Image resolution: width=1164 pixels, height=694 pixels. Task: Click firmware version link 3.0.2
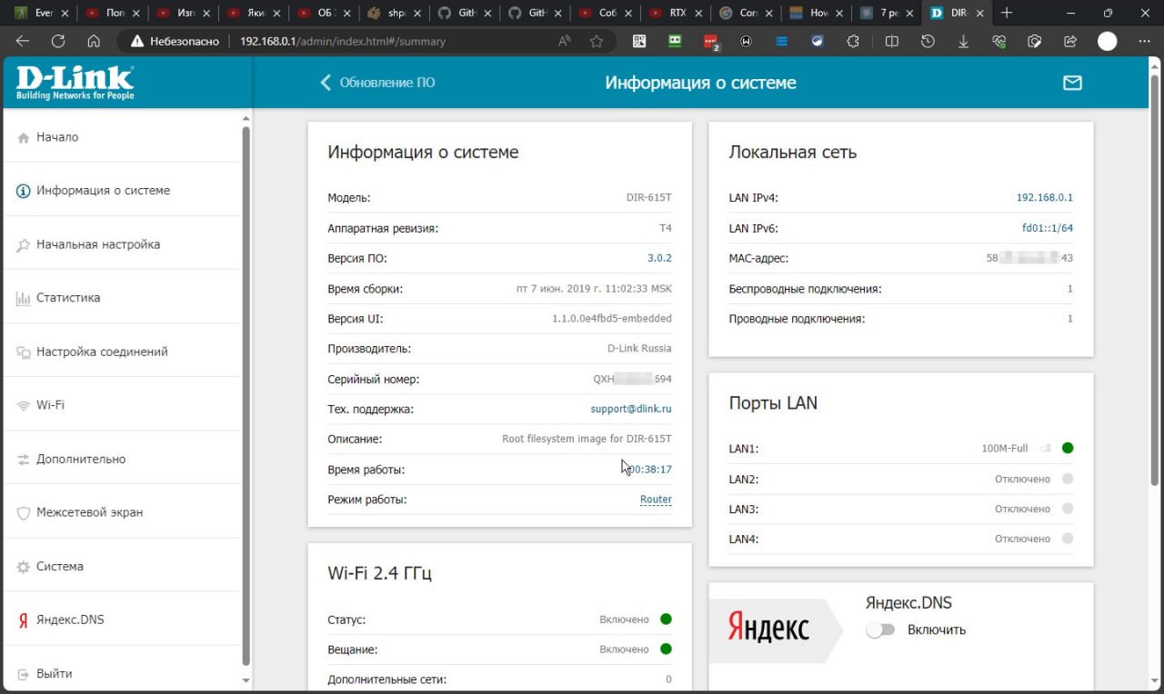659,258
